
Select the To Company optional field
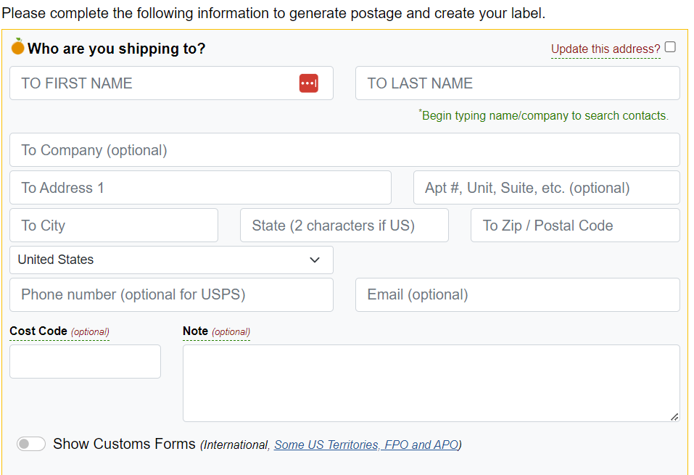[344, 150]
